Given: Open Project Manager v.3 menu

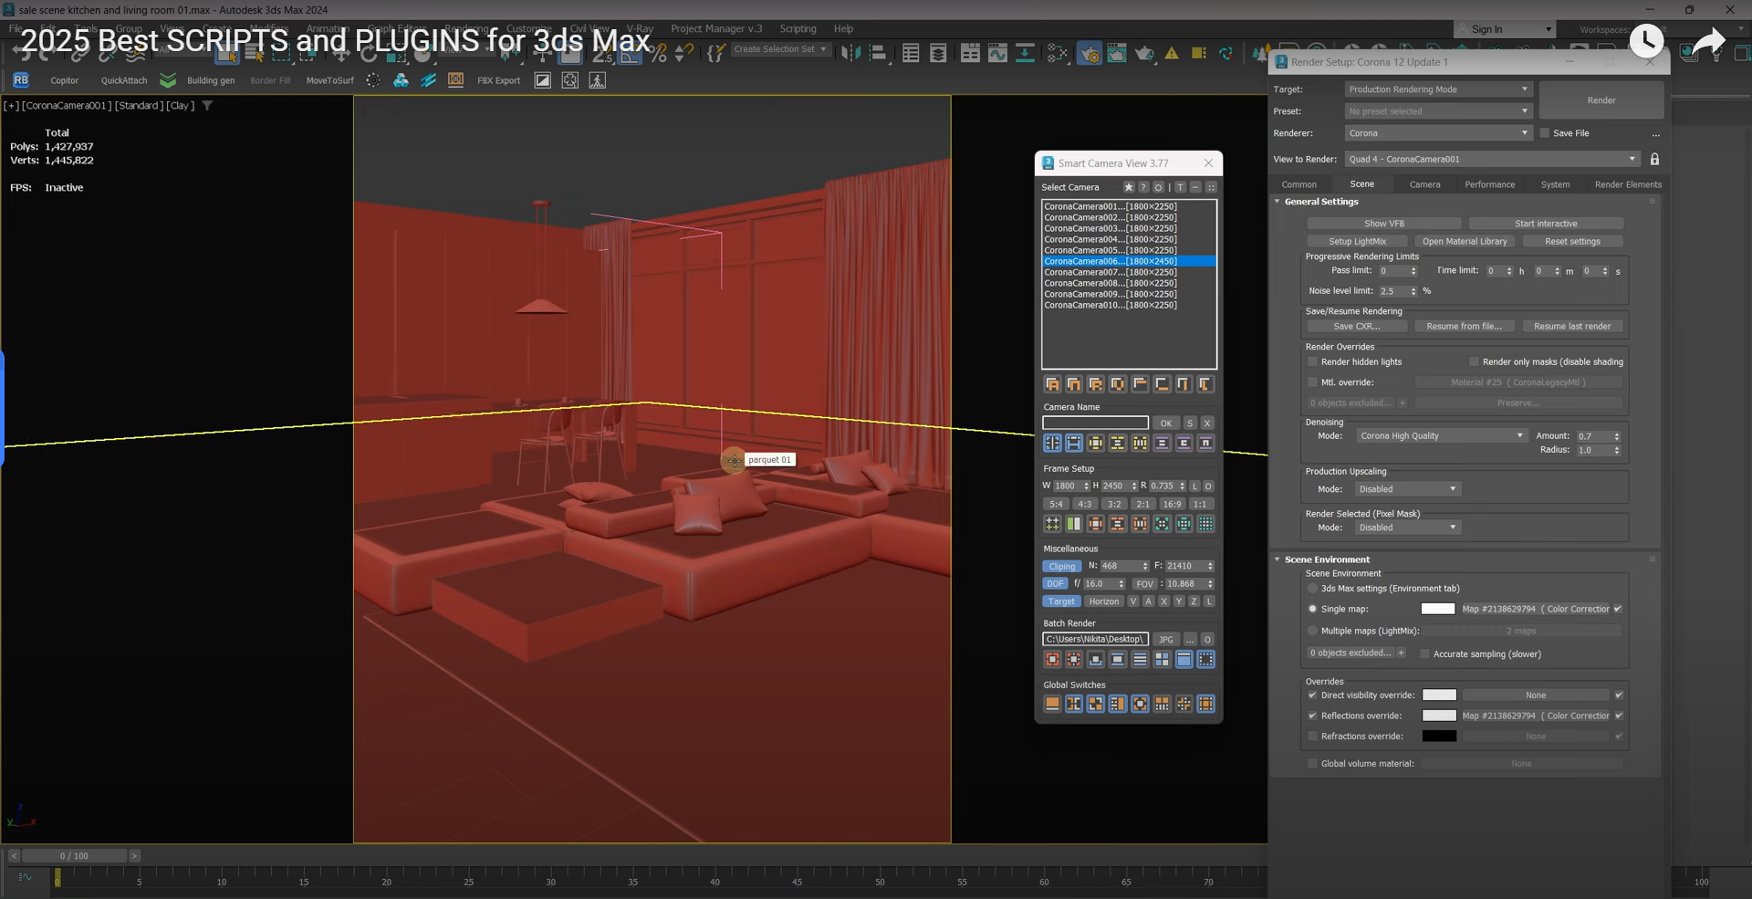Looking at the screenshot, I should pos(716,29).
